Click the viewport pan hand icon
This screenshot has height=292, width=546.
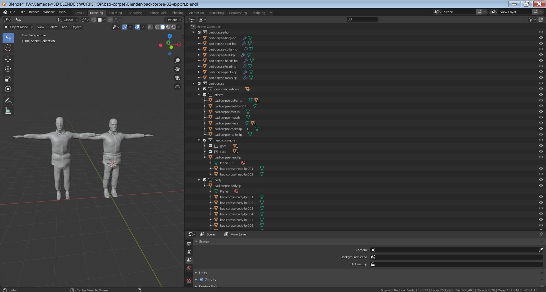177,69
